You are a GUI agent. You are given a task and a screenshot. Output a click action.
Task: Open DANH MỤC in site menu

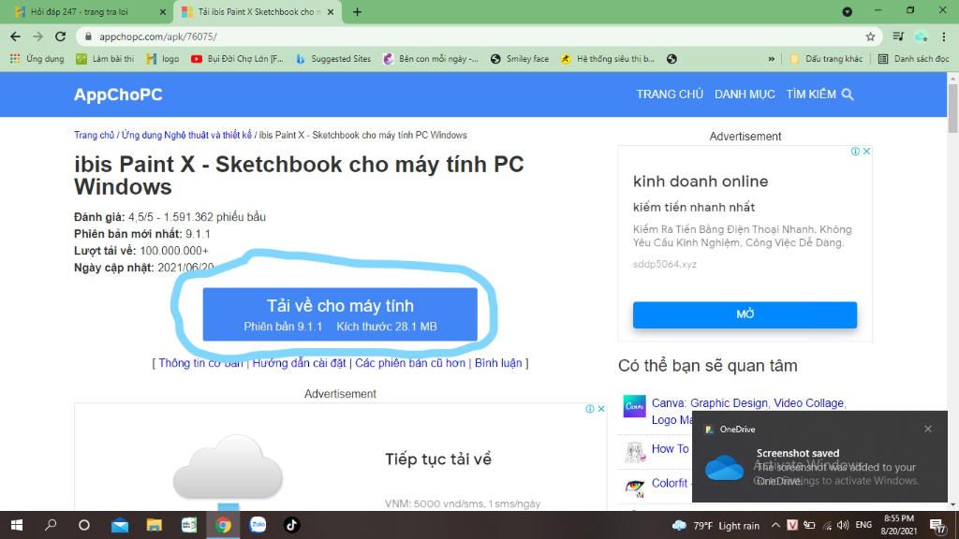[x=745, y=95]
